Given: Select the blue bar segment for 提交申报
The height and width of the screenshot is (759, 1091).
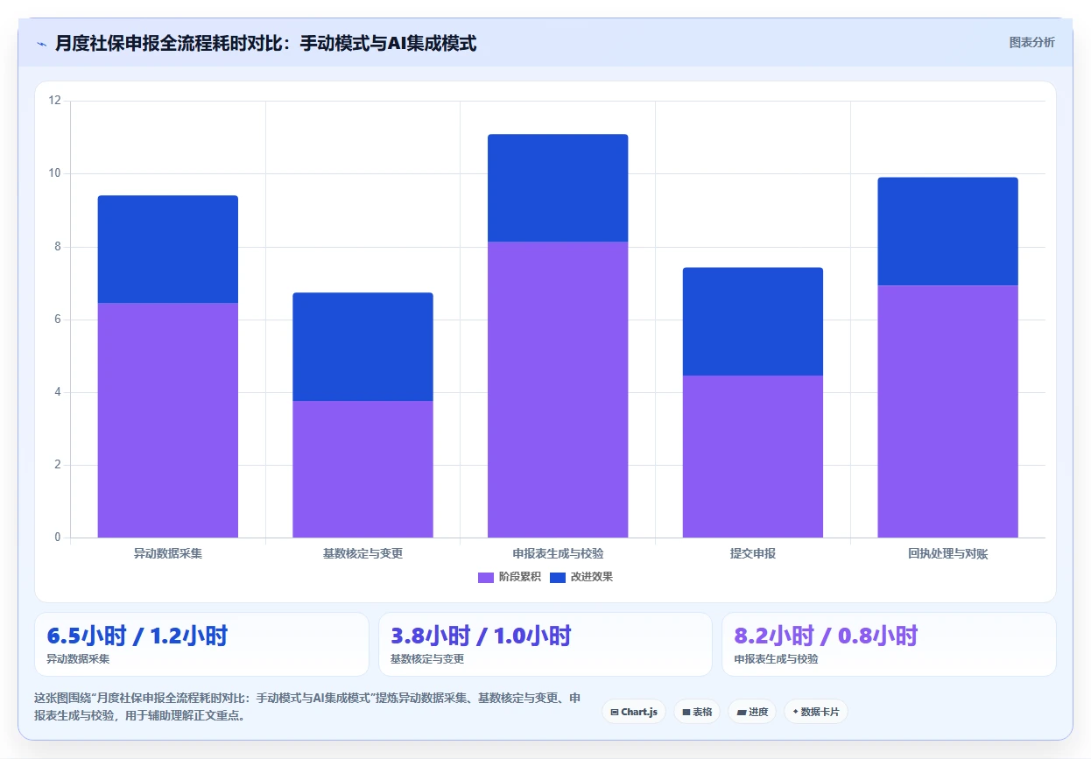Looking at the screenshot, I should [753, 321].
